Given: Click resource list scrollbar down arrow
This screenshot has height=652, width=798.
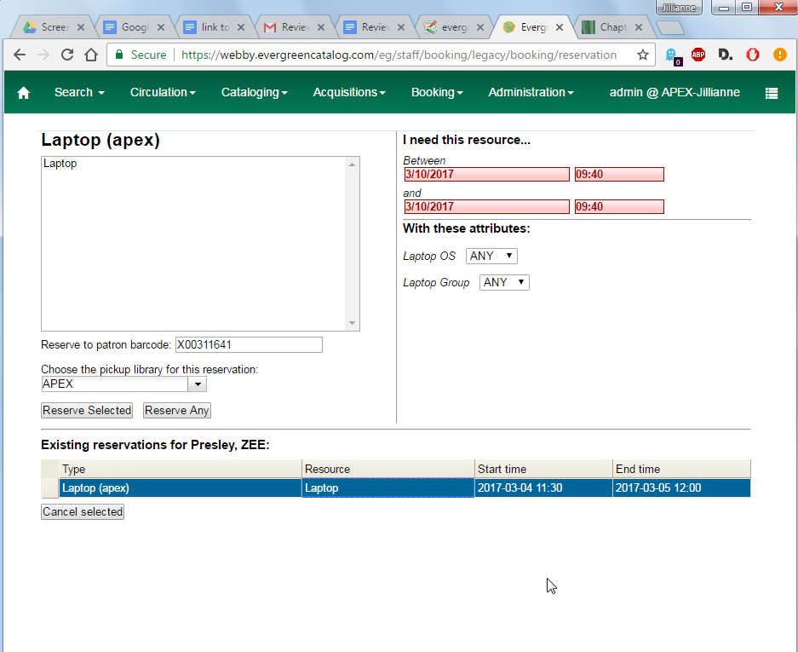Looking at the screenshot, I should [x=352, y=323].
